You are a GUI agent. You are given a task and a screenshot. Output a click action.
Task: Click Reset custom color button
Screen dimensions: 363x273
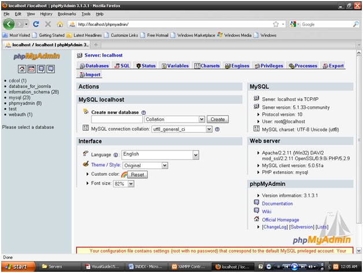[138, 175]
